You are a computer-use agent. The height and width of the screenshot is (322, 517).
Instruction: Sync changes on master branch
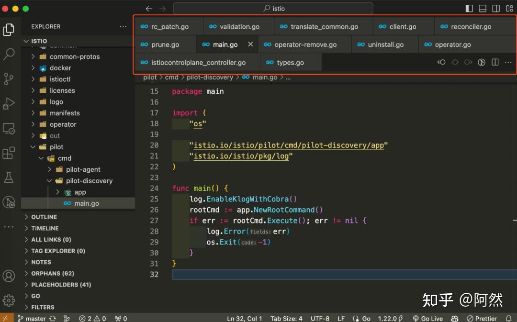pyautogui.click(x=52, y=318)
